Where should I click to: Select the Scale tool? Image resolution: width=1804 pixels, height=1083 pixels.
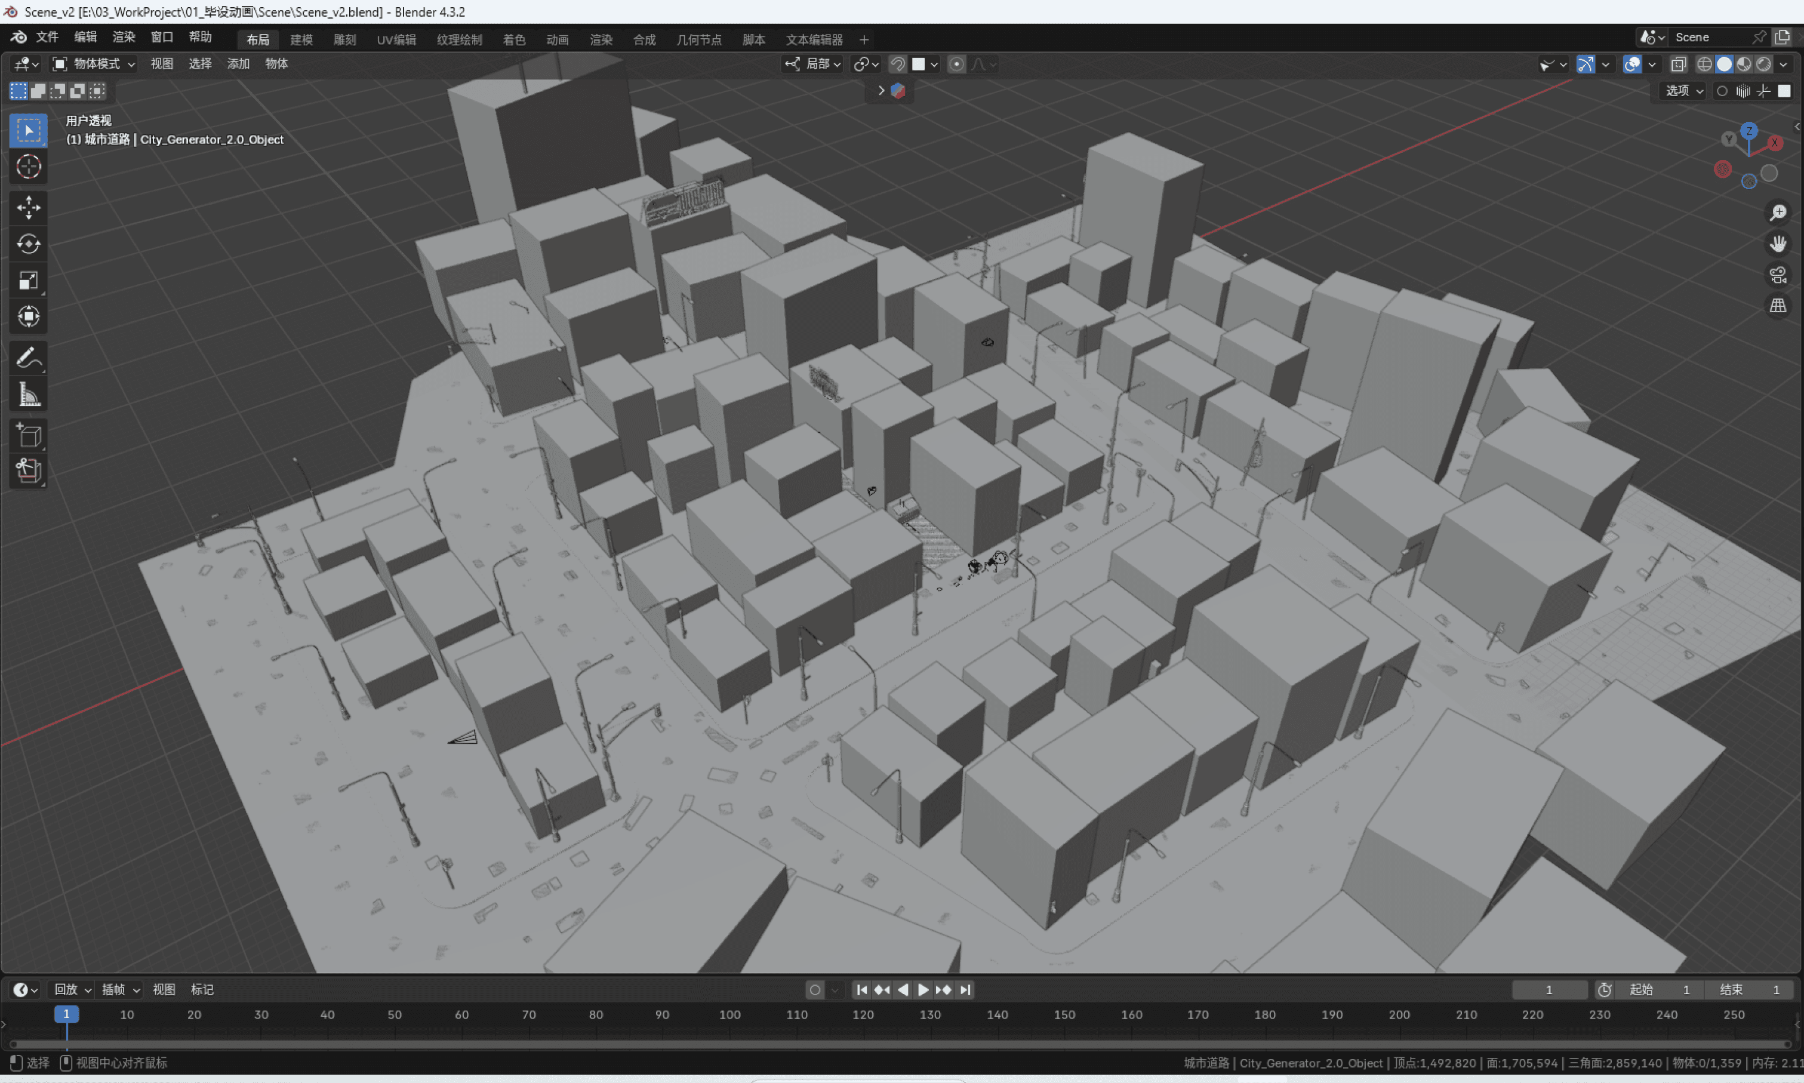coord(29,280)
